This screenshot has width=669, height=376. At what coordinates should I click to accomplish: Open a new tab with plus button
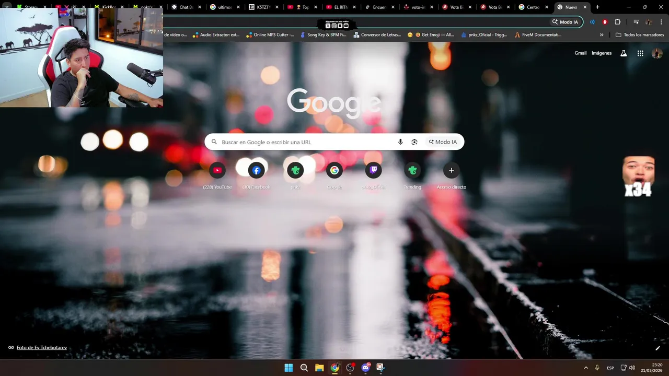click(597, 7)
